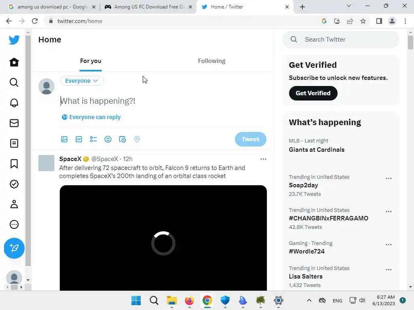
Task: Click the Tweet button
Action: [x=251, y=139]
